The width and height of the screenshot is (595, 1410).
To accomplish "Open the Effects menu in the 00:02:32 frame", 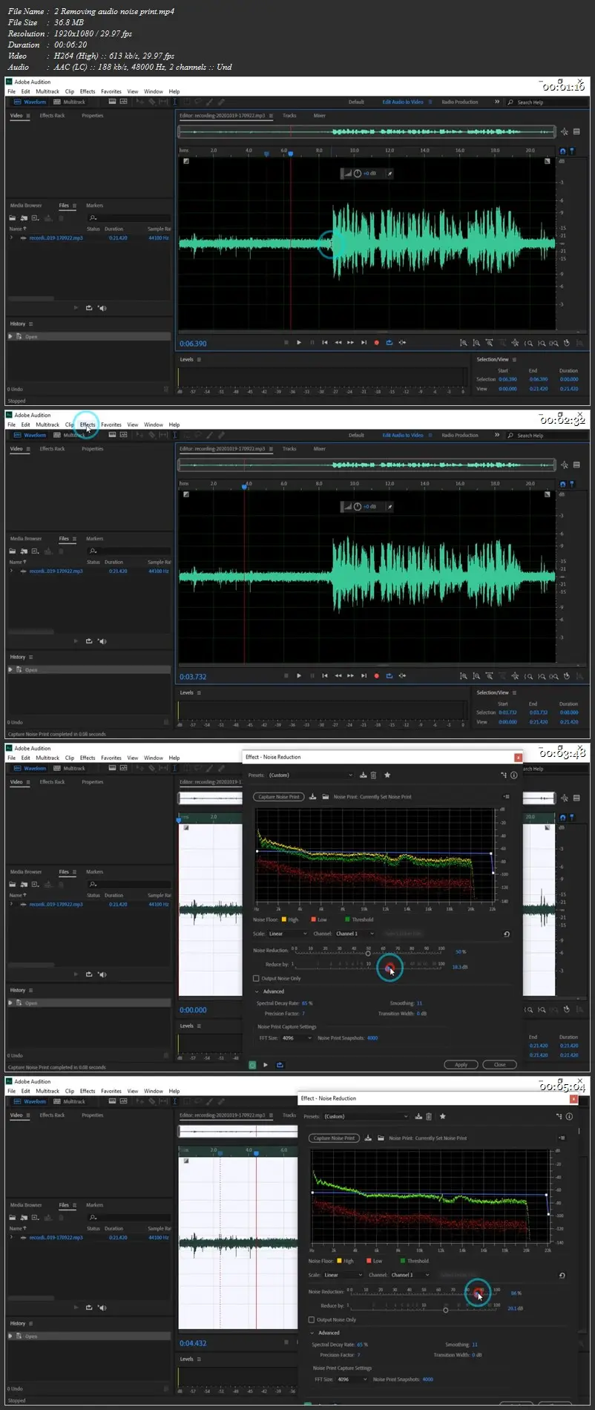I will click(x=88, y=424).
